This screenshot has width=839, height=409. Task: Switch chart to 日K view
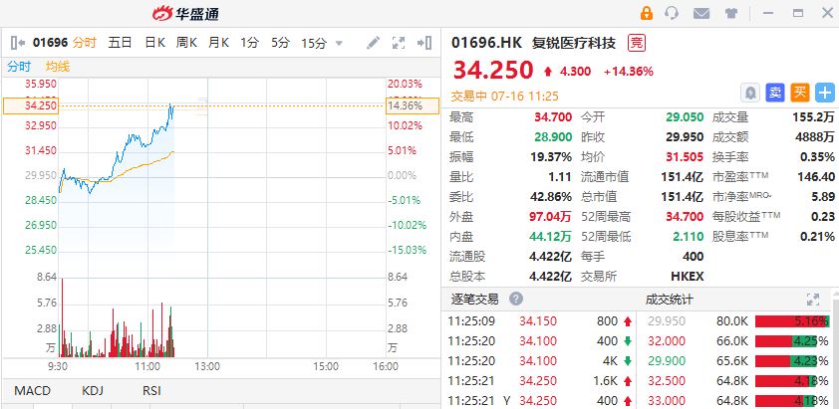click(x=155, y=43)
